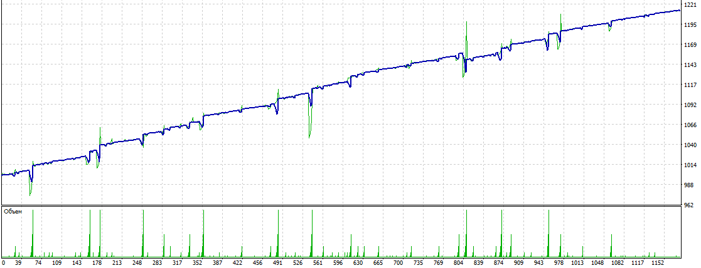The height and width of the screenshot is (268, 701).
Task: Click the 283 trade number label
Action: (158, 263)
